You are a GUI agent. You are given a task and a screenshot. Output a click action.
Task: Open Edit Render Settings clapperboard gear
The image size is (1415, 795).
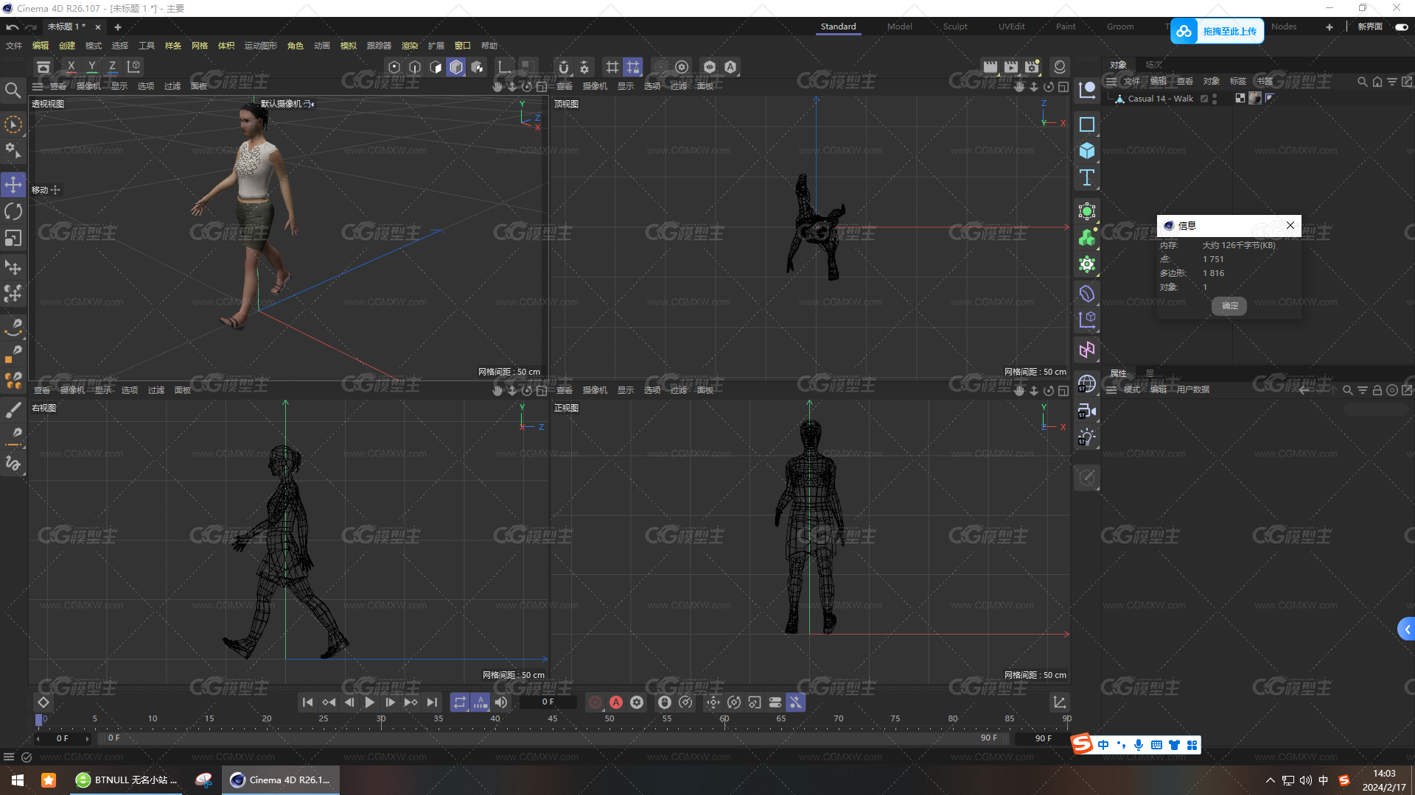pyautogui.click(x=1032, y=67)
